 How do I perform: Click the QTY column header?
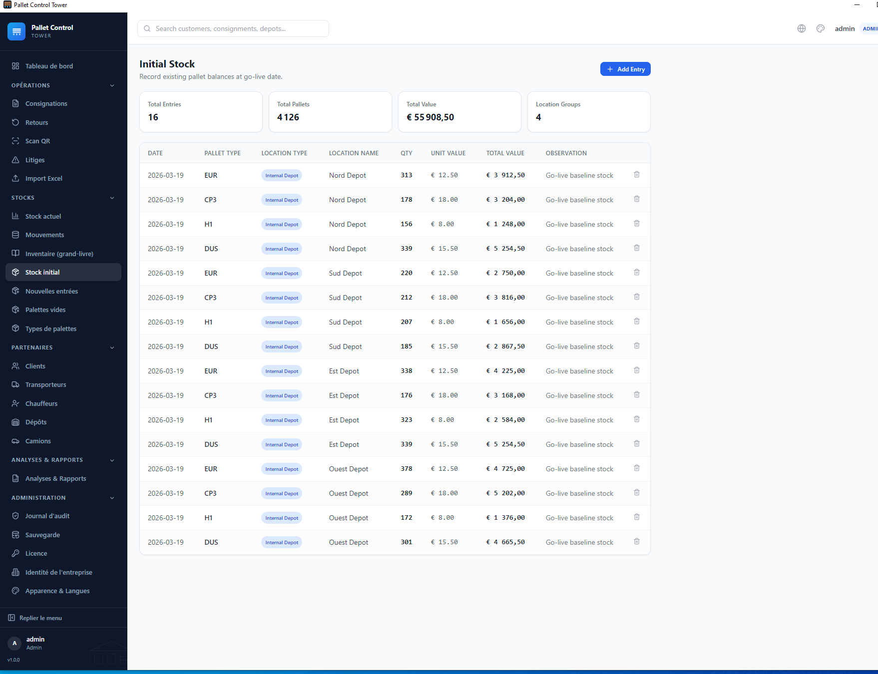[x=407, y=153]
